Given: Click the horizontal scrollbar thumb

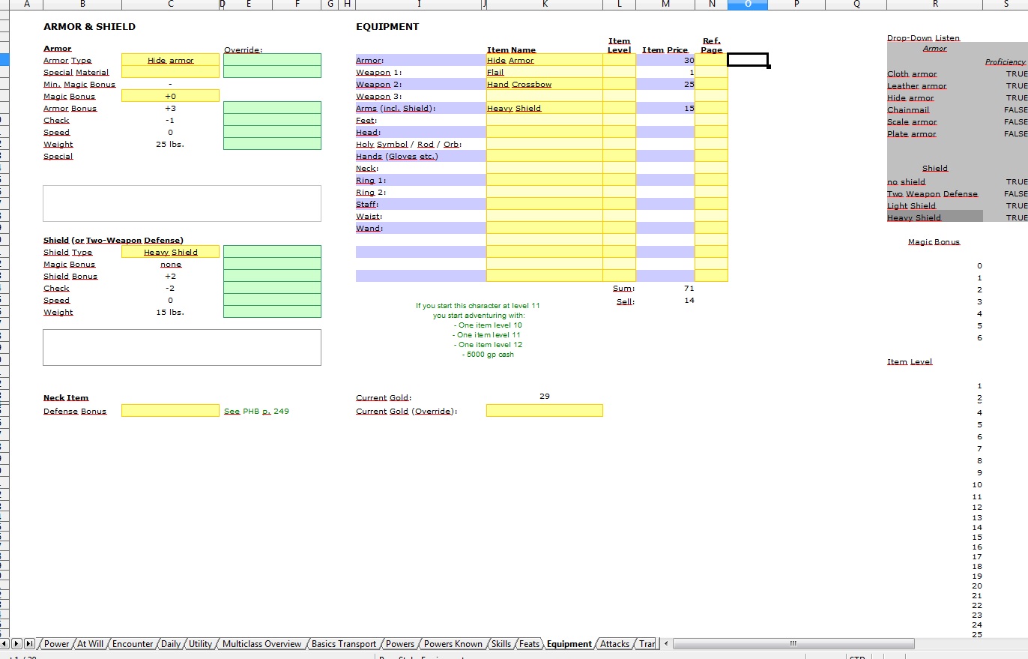Looking at the screenshot, I should [x=793, y=643].
